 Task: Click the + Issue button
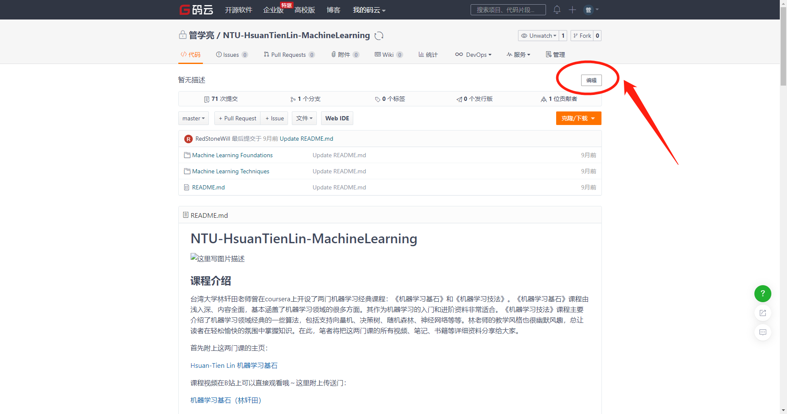click(274, 118)
